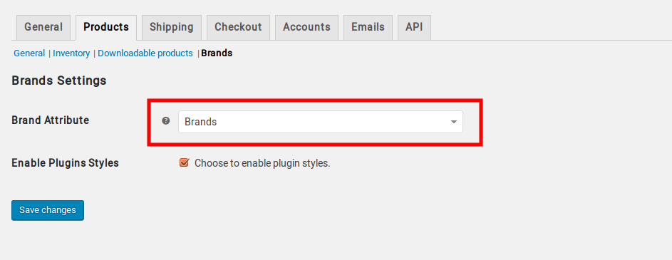672x260 pixels.
Task: Open the Brand Attribute dropdown showing Brands
Action: (321, 122)
